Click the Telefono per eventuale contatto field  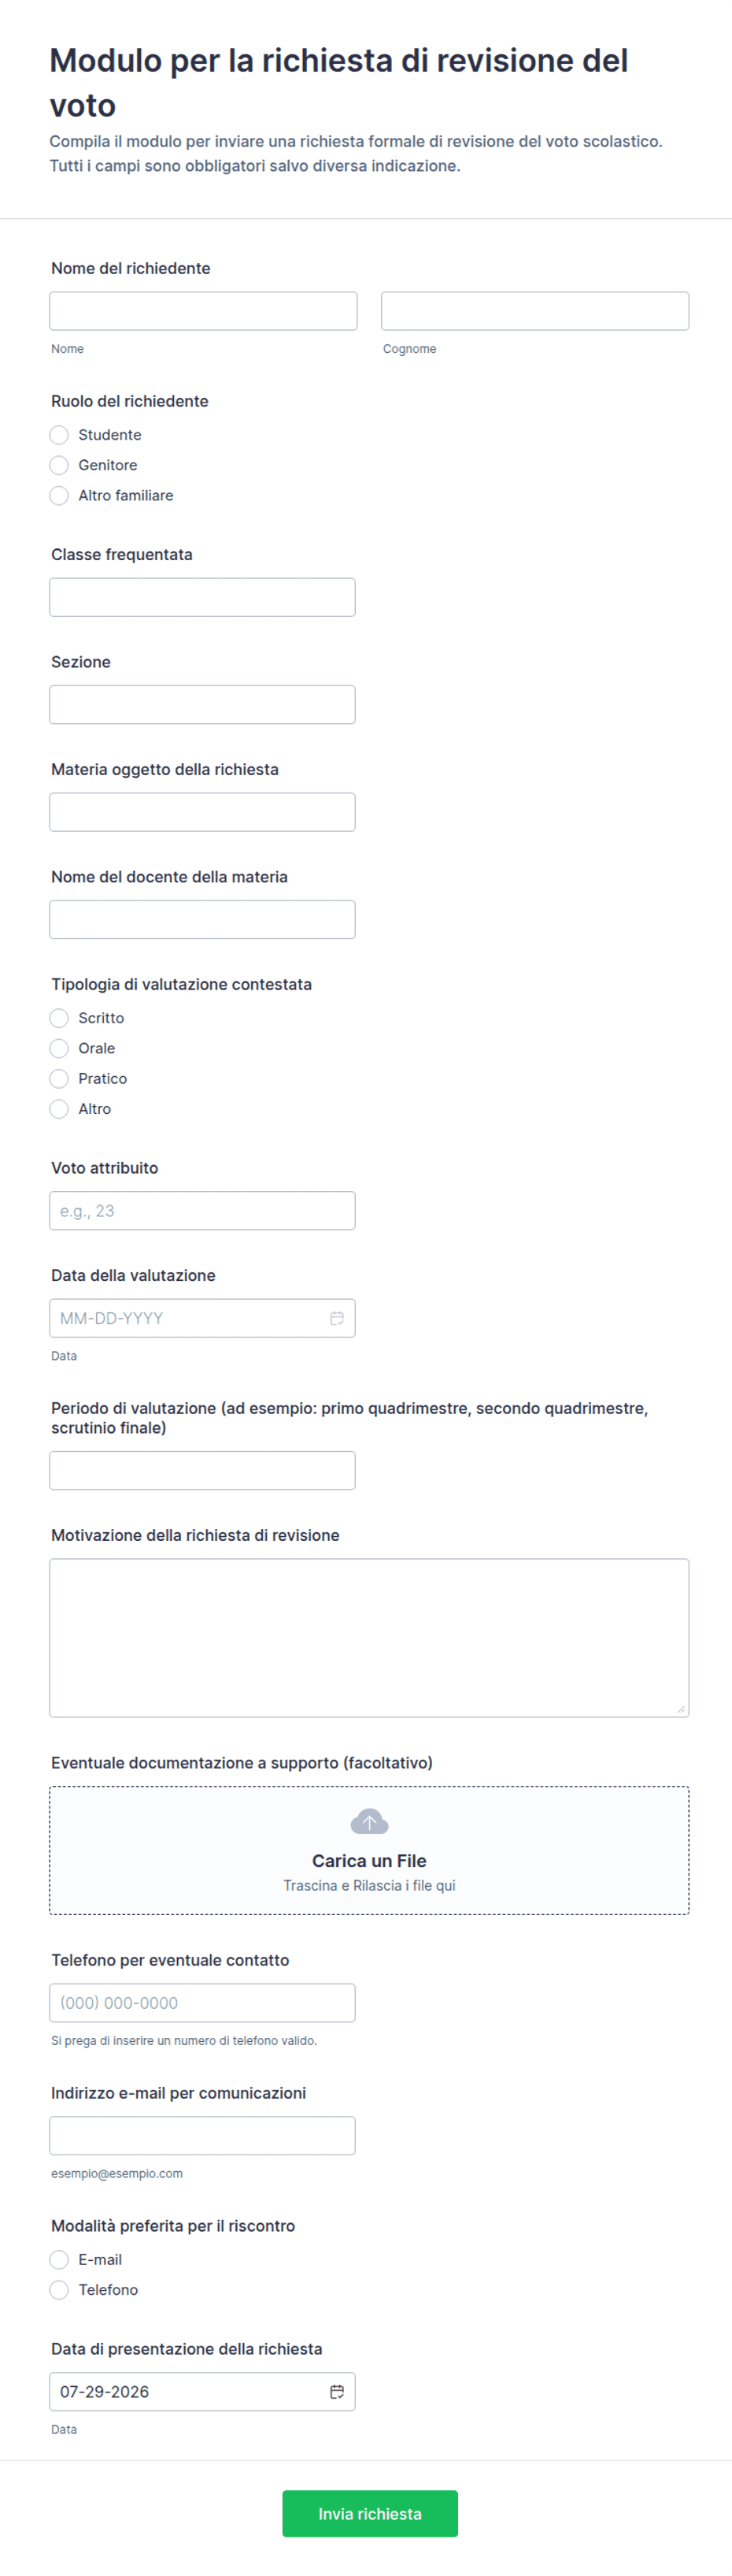203,2002
